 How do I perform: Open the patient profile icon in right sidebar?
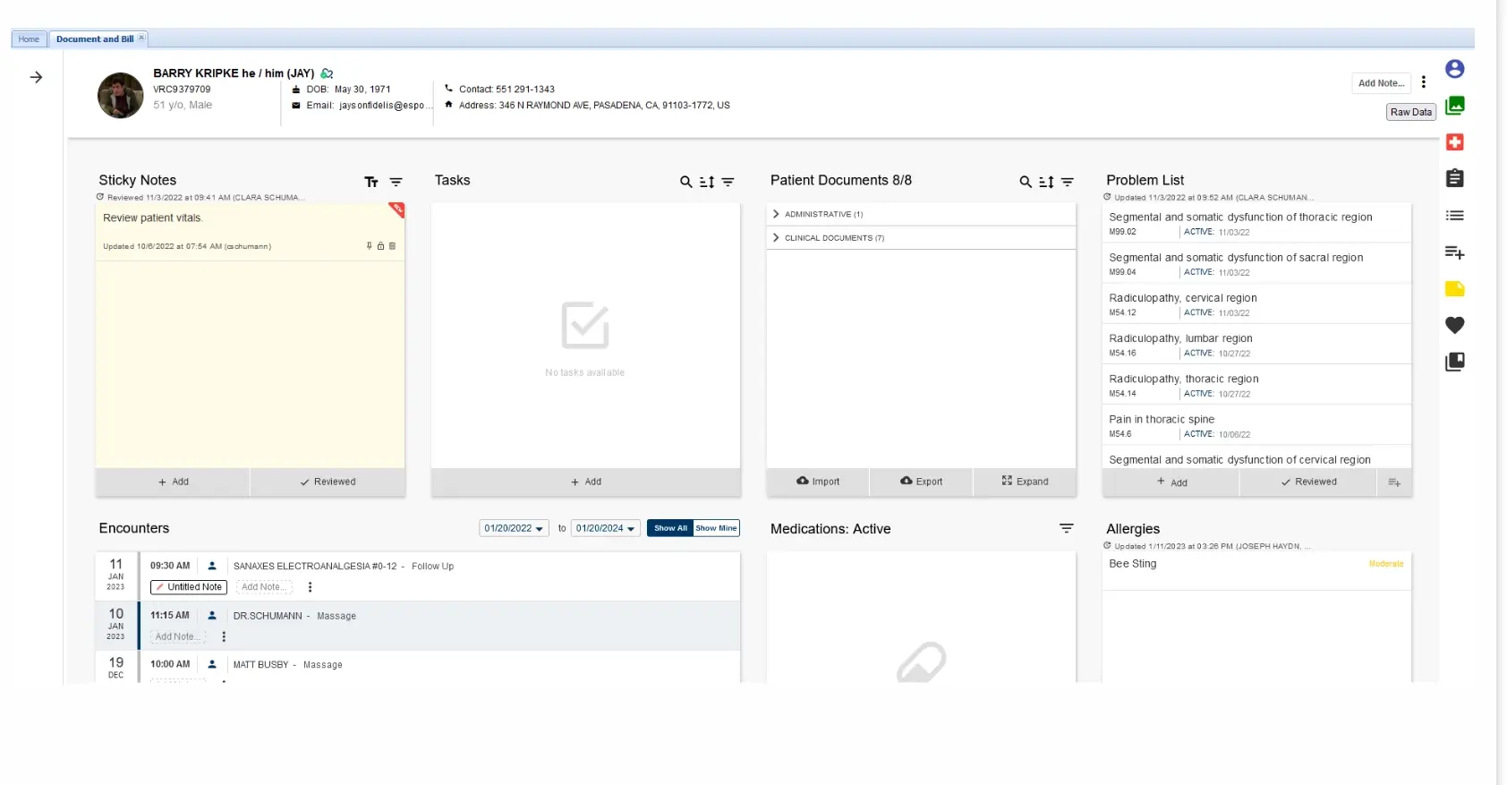pyautogui.click(x=1454, y=69)
